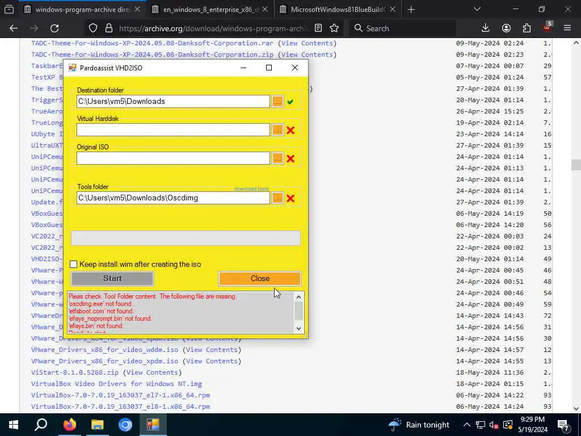
Task: List all tabs dropdown arrow
Action: tap(477, 9)
